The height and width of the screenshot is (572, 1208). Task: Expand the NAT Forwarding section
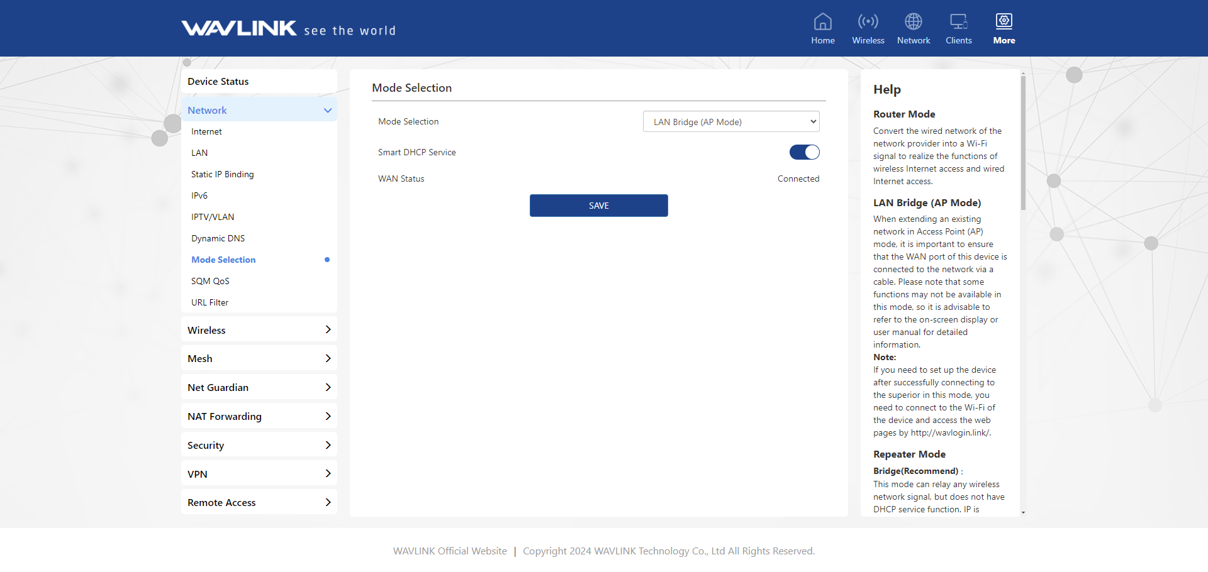click(259, 416)
